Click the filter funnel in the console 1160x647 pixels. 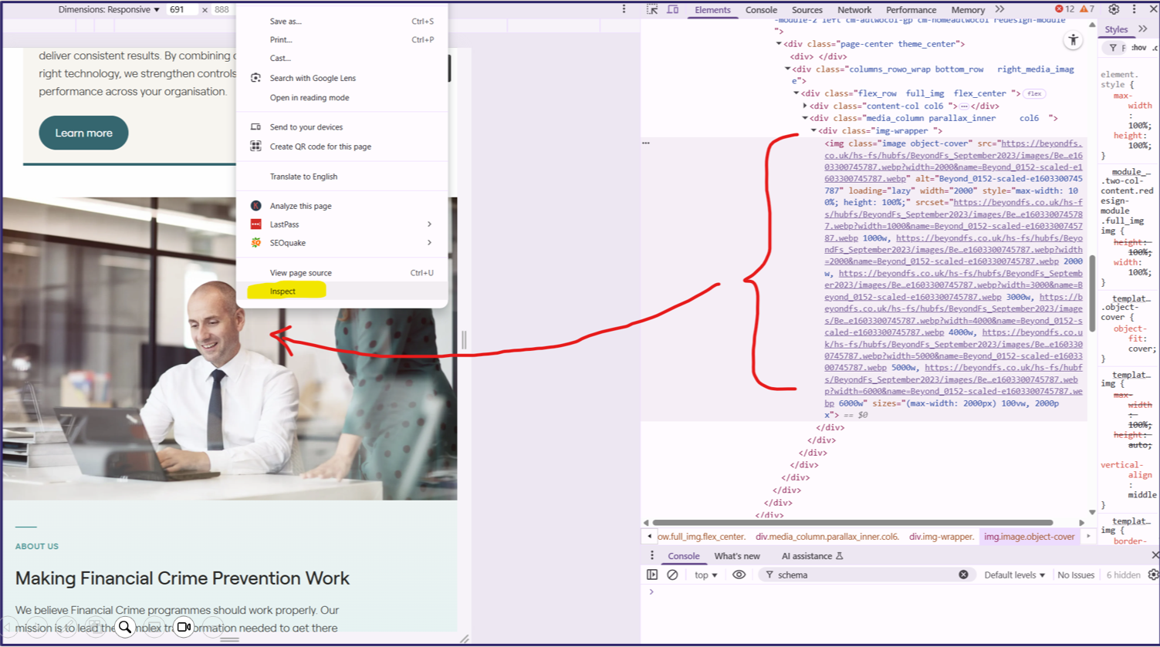point(771,575)
